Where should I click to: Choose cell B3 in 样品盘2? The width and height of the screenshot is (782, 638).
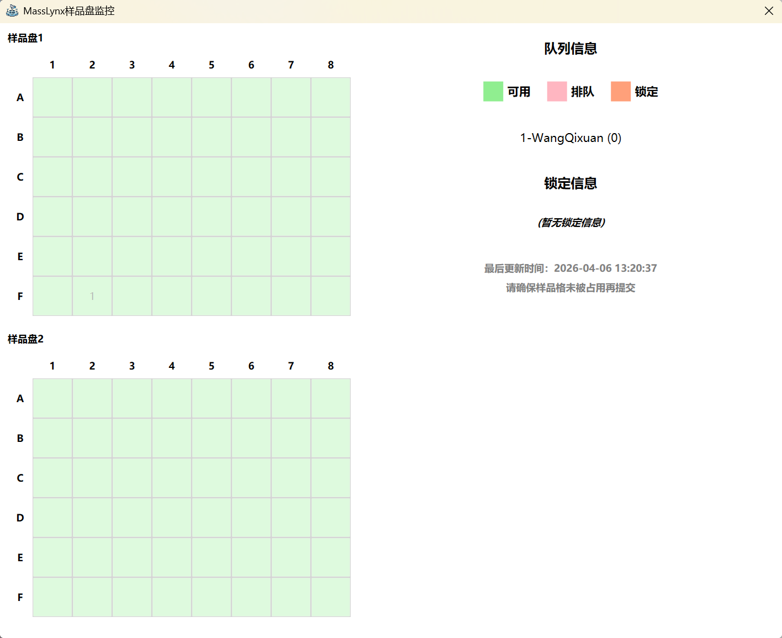pos(132,438)
